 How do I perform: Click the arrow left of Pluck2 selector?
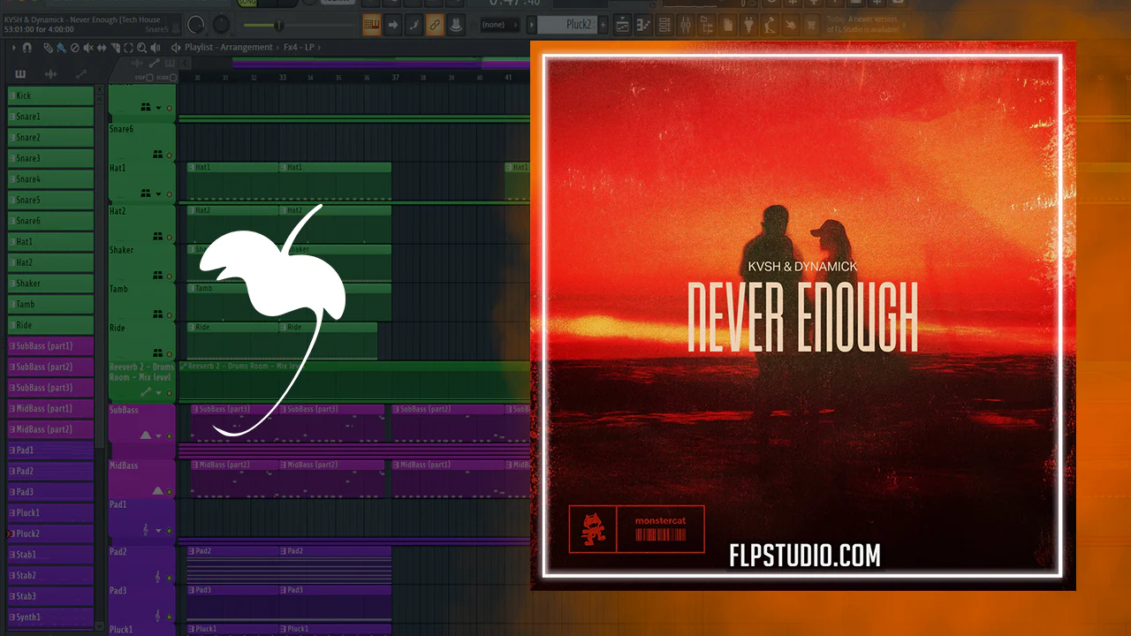click(x=531, y=25)
